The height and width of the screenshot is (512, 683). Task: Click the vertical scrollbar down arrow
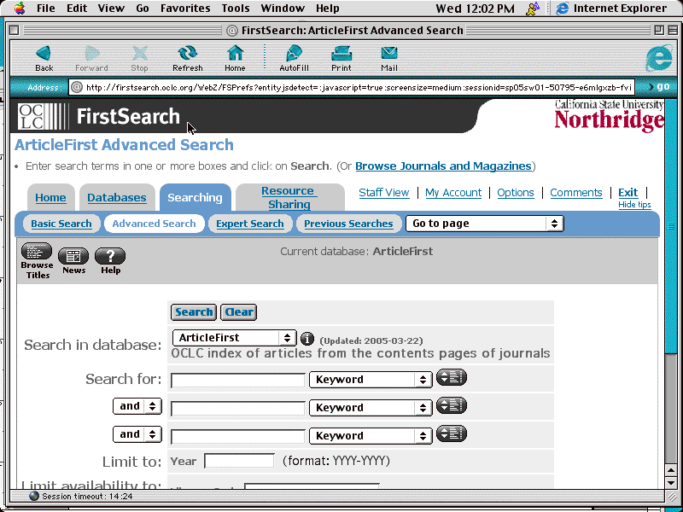pos(671,483)
